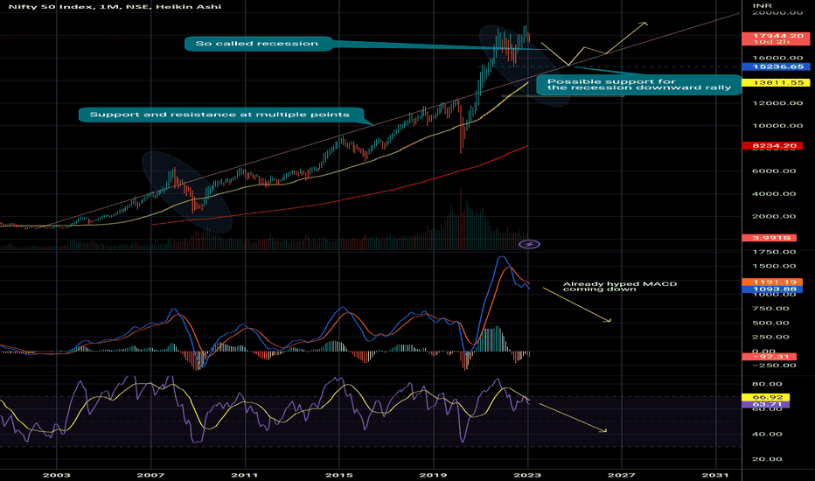Click the 2003 label on time axis
This screenshot has width=815, height=481.
[56, 475]
